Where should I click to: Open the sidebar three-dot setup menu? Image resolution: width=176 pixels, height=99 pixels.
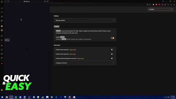click(x=2, y=94)
